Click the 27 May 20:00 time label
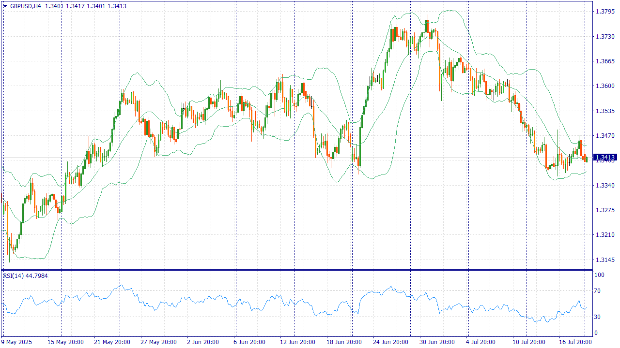Screen dimensions: 620x348 [158, 342]
